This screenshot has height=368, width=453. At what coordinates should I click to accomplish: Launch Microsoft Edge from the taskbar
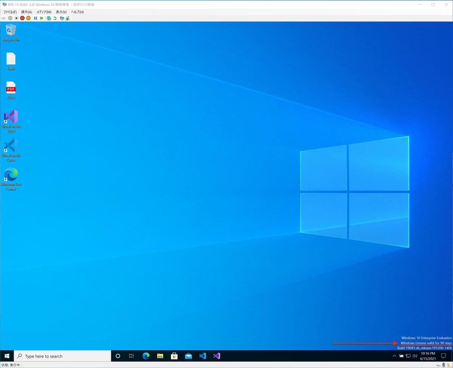point(146,356)
